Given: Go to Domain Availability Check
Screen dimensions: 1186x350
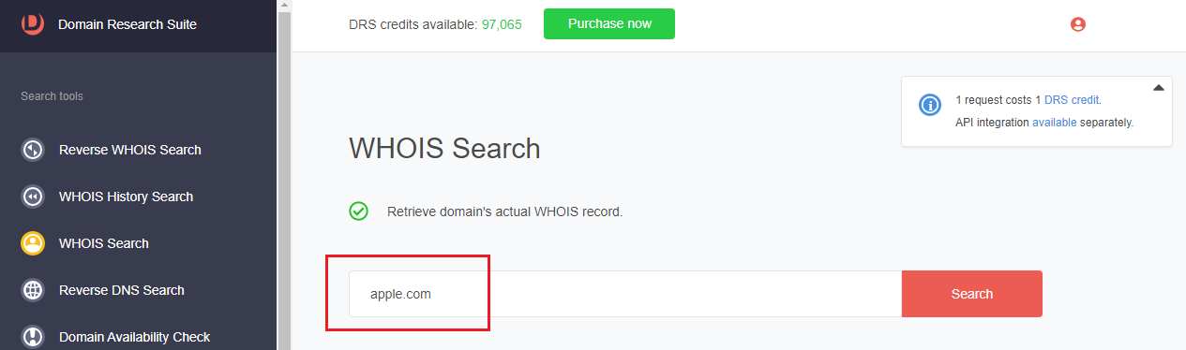Looking at the screenshot, I should click(x=134, y=337).
